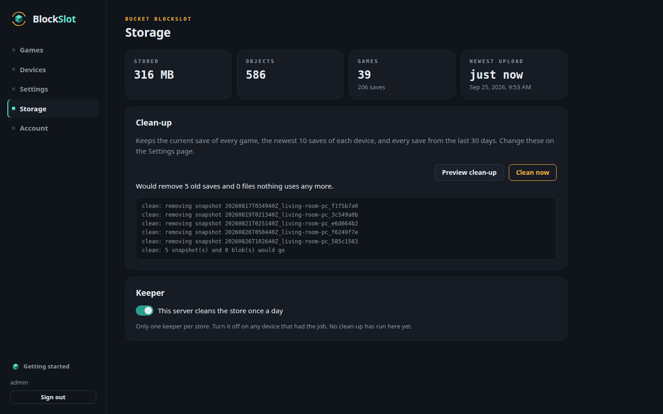Screen dimensions: 663x414
Task: Click the BlockSlot logo icon
Action: coord(19,19)
